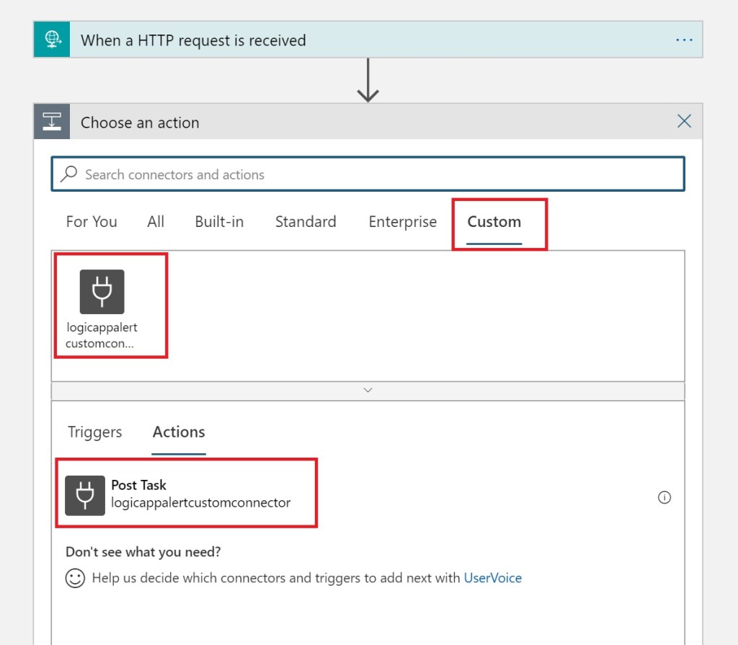The image size is (738, 645).
Task: Click the magnifier icon in search box
Action: tap(69, 174)
